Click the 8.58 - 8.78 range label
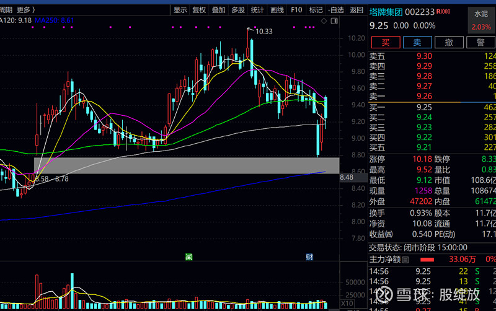This screenshot has width=496, height=311. [x=51, y=179]
